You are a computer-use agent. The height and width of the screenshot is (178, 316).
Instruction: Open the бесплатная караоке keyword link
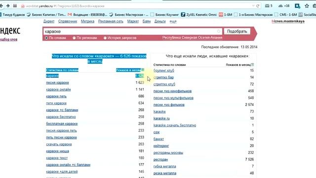[x=62, y=124]
